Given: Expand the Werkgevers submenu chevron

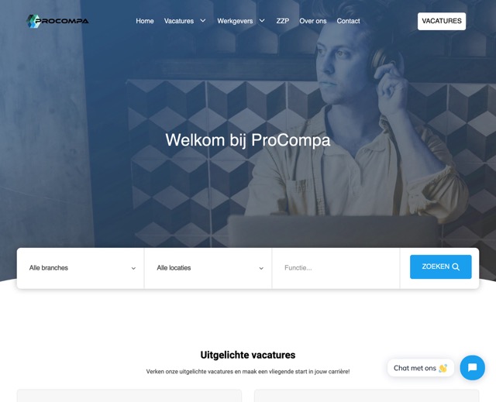Looking at the screenshot, I should [262, 21].
